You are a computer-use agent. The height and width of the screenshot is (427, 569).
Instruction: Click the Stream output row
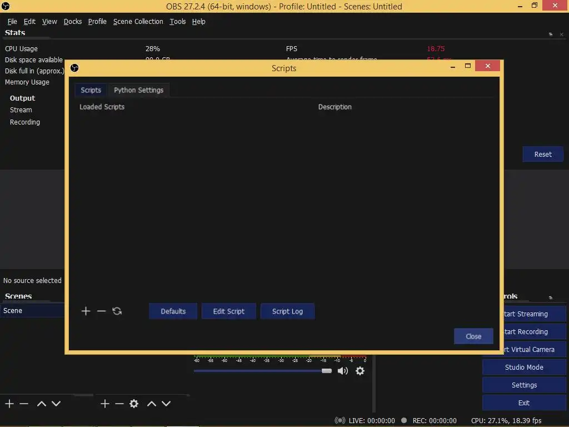click(x=21, y=110)
